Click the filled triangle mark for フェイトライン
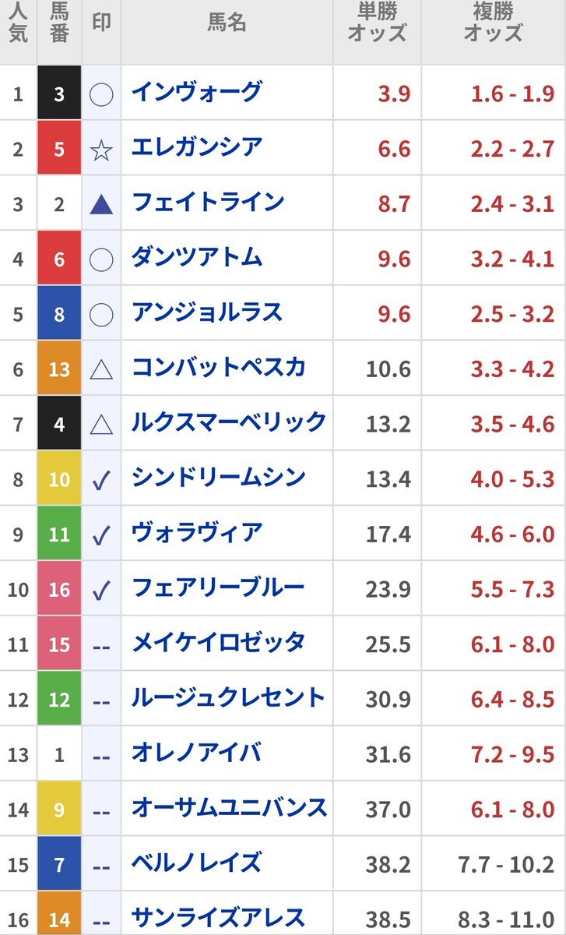The width and height of the screenshot is (566, 935). click(101, 205)
